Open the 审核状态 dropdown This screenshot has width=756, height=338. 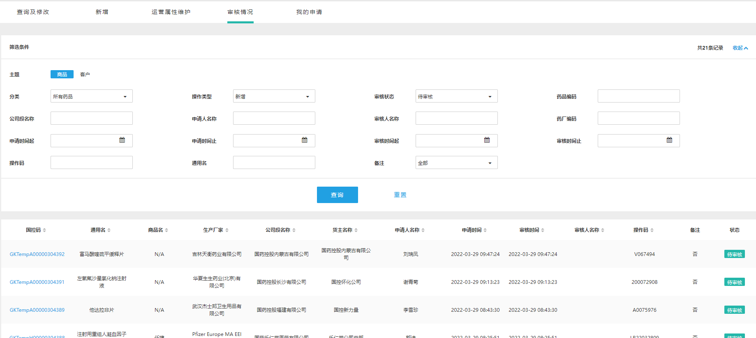click(456, 96)
